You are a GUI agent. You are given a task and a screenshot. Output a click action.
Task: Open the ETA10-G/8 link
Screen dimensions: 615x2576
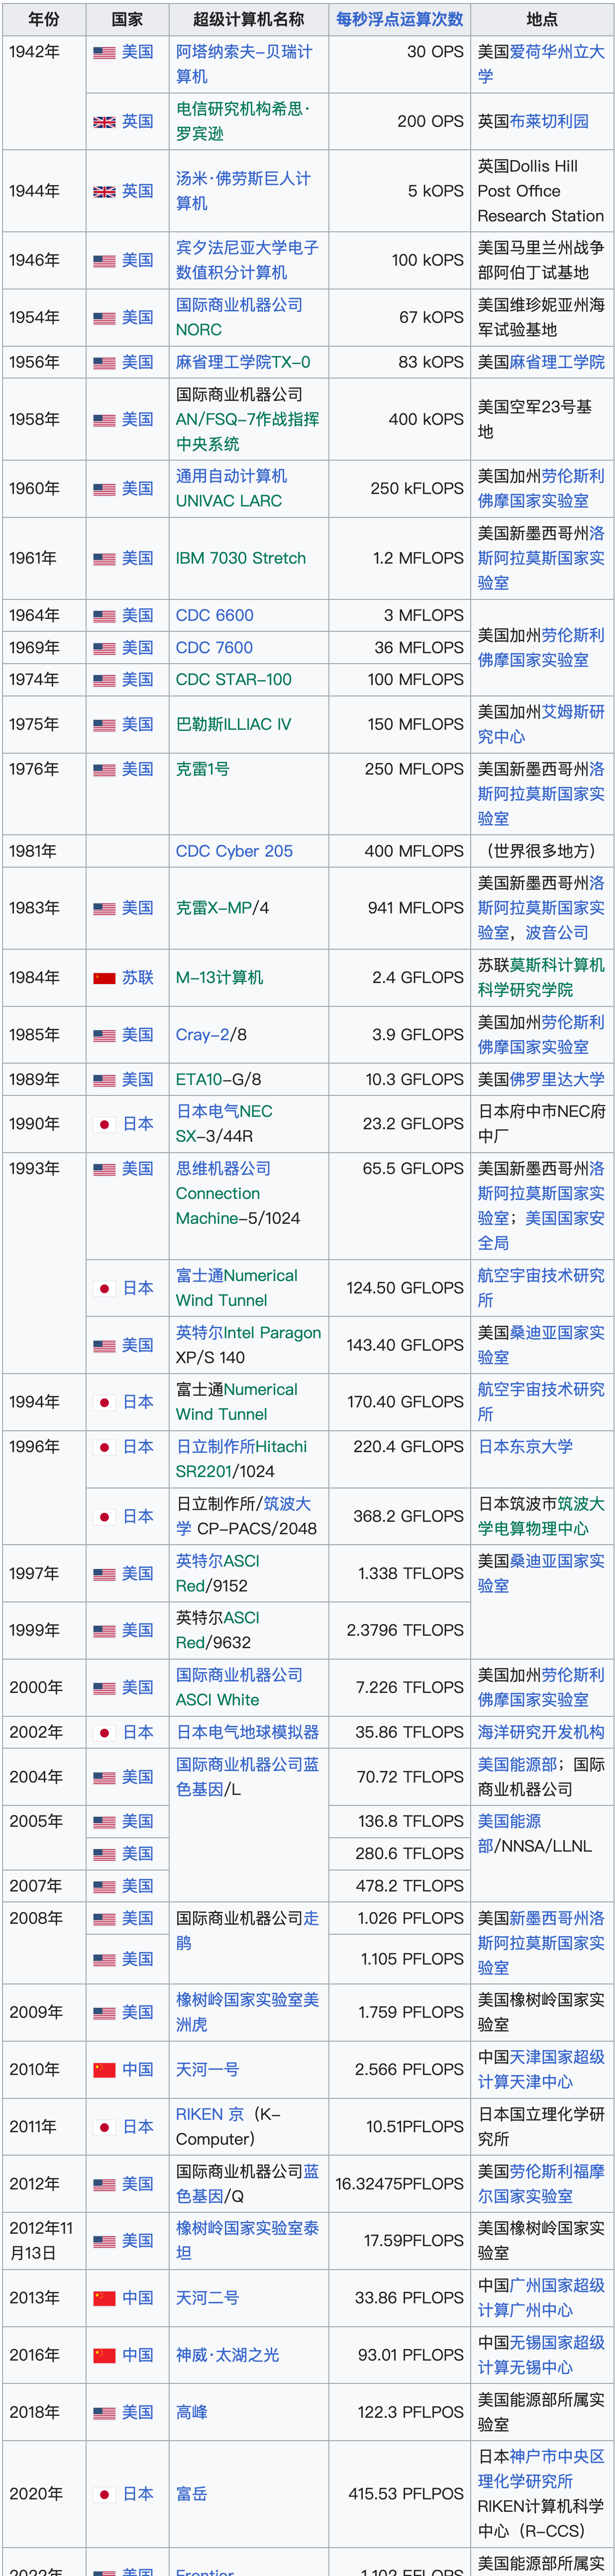pos(218,1080)
